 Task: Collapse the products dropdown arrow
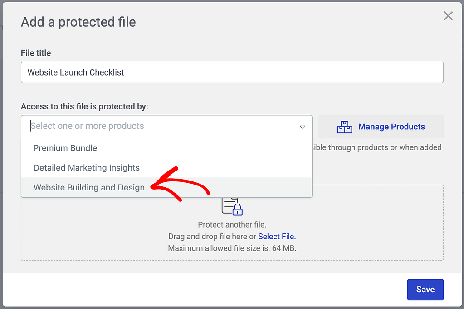pos(303,127)
